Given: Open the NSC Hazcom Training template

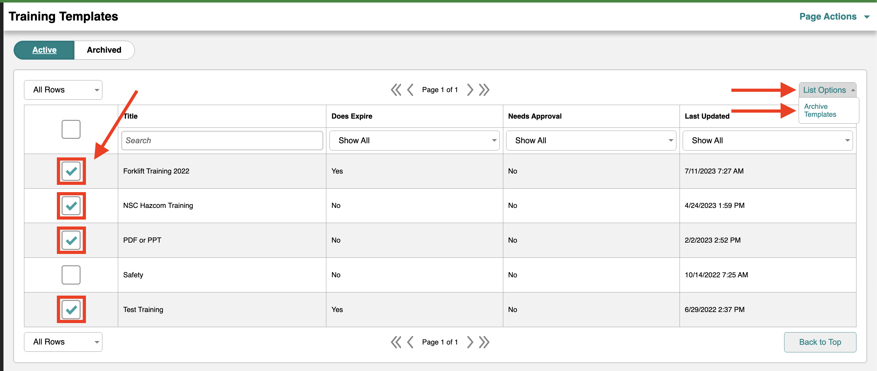Looking at the screenshot, I should (x=158, y=205).
